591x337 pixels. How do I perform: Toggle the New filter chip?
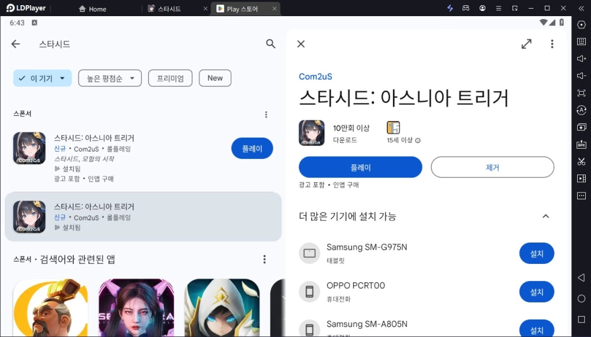[215, 78]
